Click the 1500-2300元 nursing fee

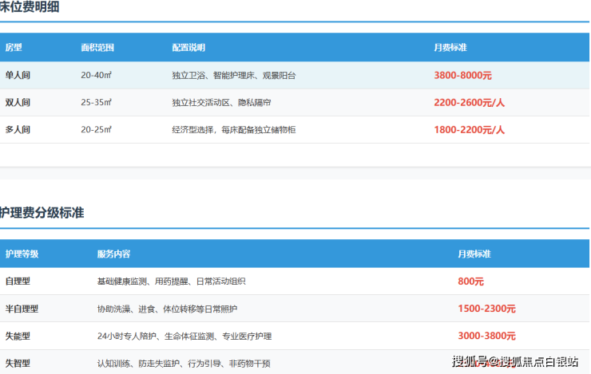(x=486, y=309)
